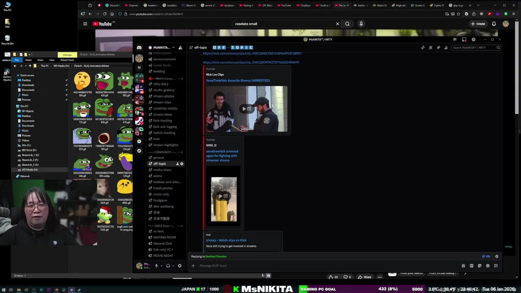Open View tab in File Explorer ribbon
This screenshot has width=521, height=293.
click(x=52, y=60)
